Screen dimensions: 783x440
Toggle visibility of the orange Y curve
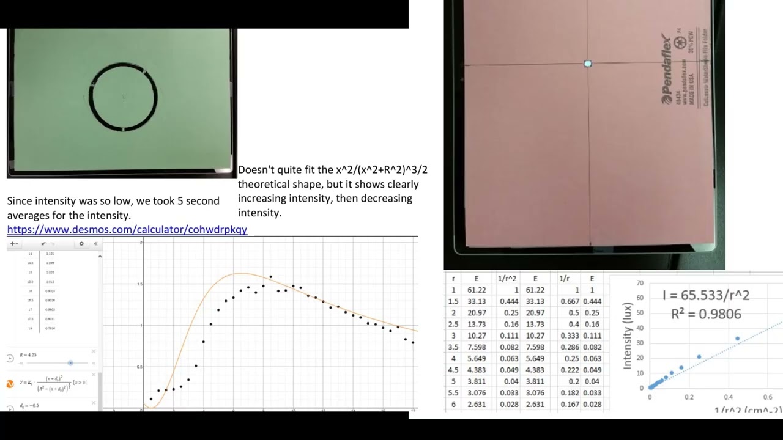pos(10,384)
